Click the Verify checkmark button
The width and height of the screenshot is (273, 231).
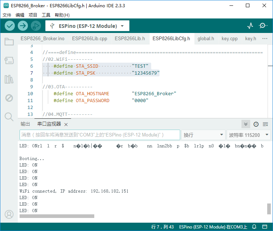[x=10, y=26]
